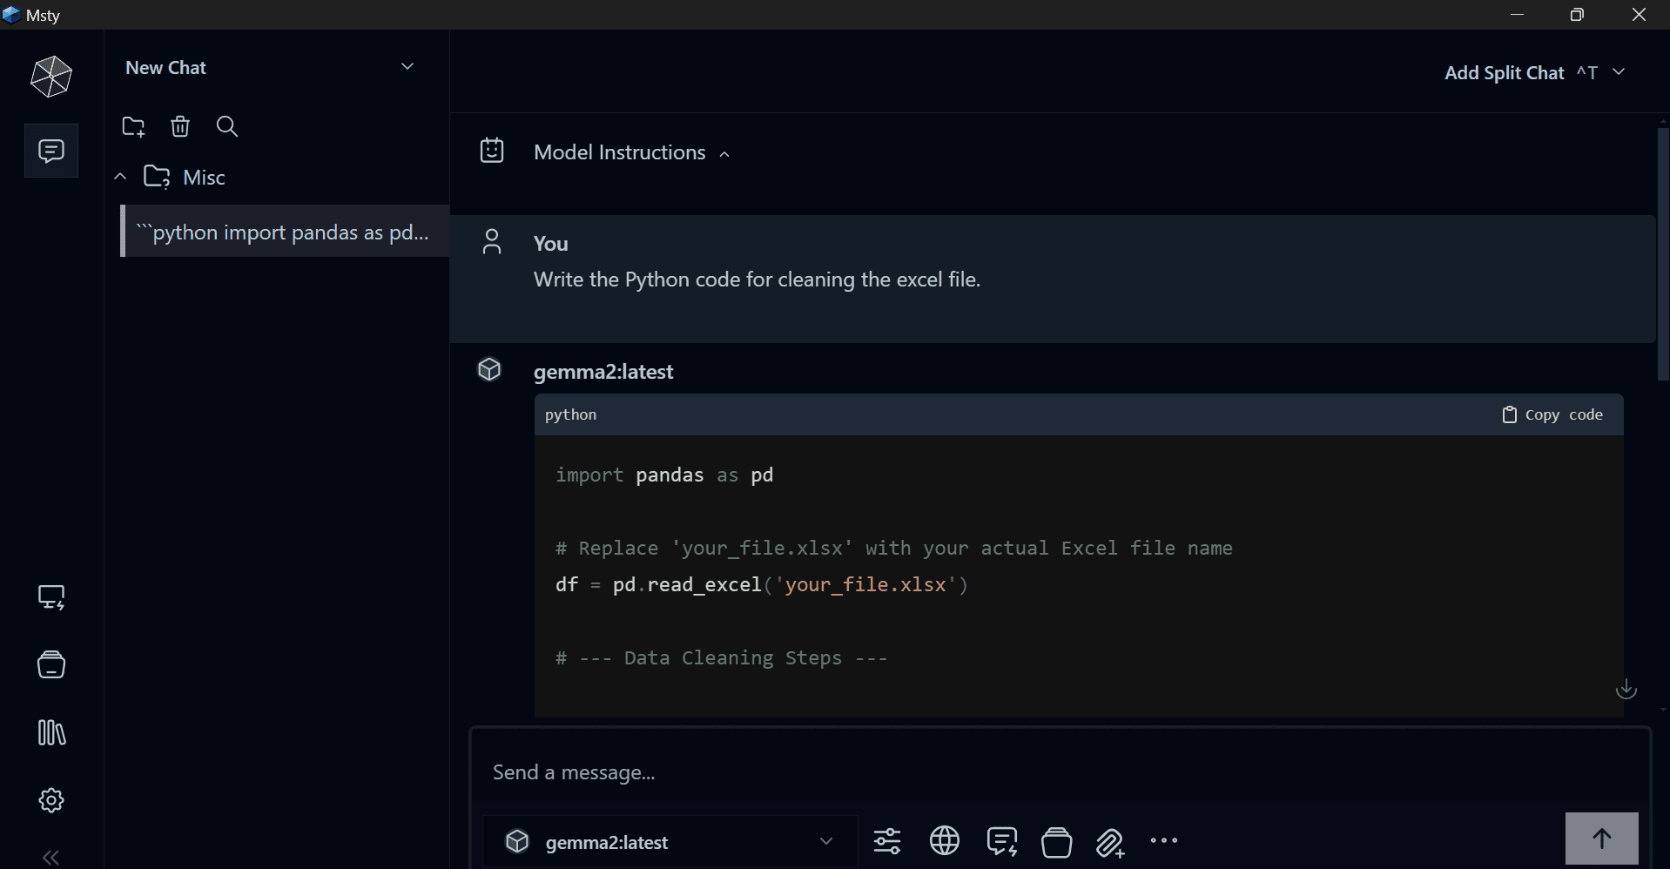Screen dimensions: 1670x869
Task: Click user message text about cleaning excel file
Action: [x=757, y=280]
